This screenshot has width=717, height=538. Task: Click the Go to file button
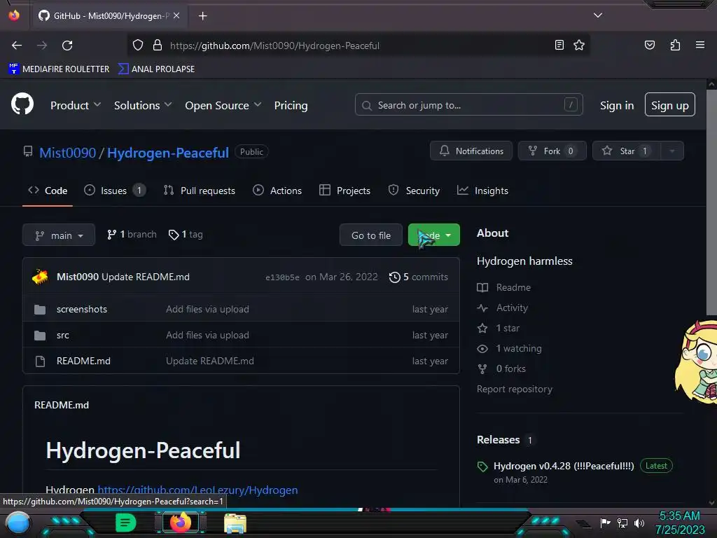click(x=371, y=235)
